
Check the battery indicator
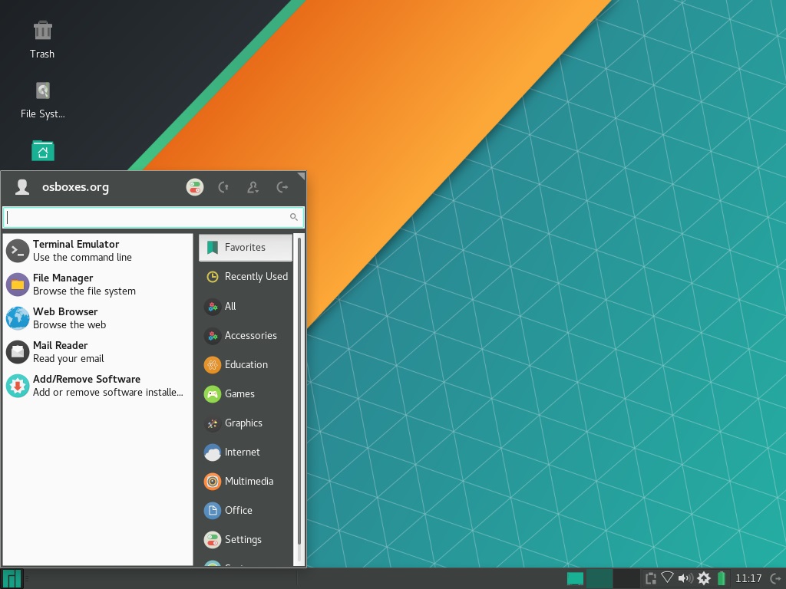click(x=720, y=578)
